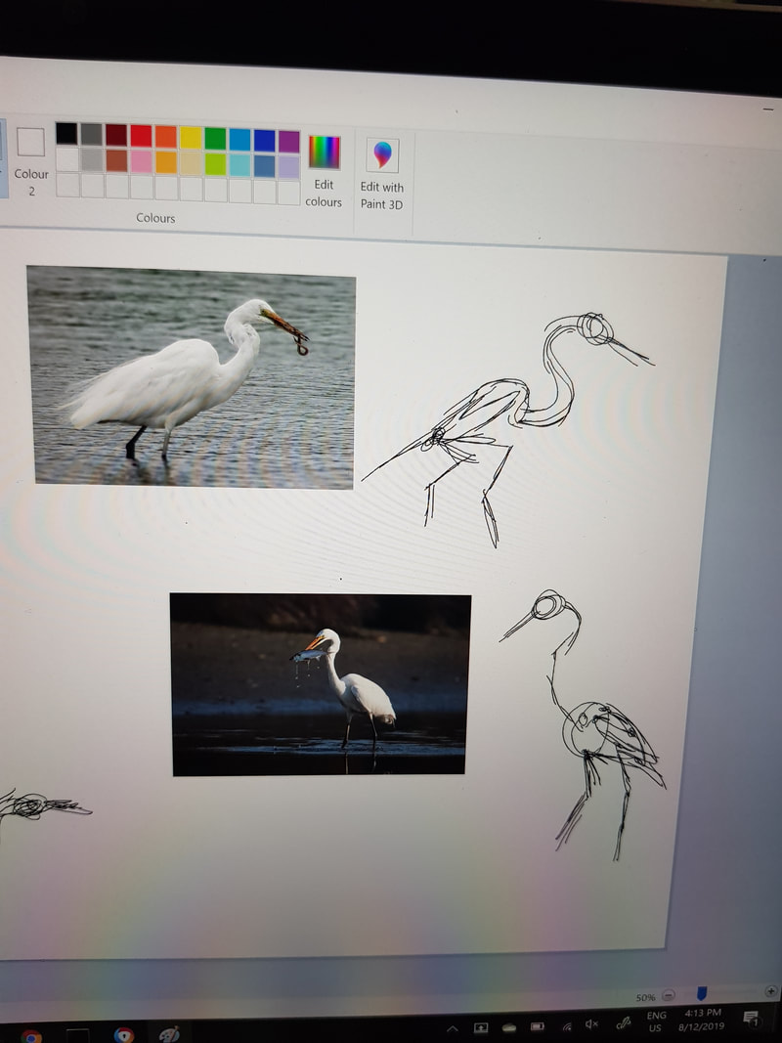Select the white swatch in the second row
The width and height of the screenshot is (782, 1043).
[67, 159]
